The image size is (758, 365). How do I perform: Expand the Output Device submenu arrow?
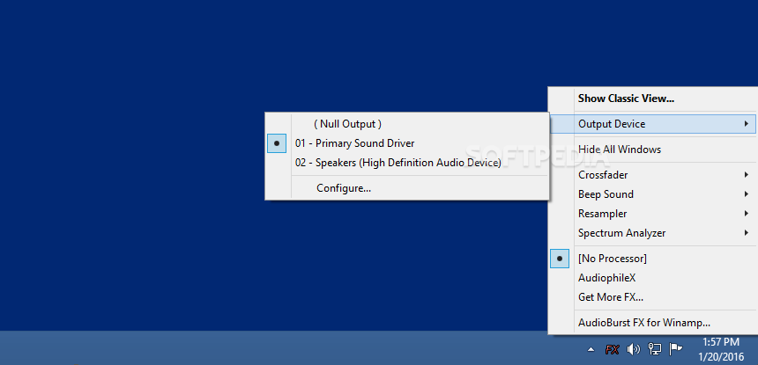(x=747, y=124)
